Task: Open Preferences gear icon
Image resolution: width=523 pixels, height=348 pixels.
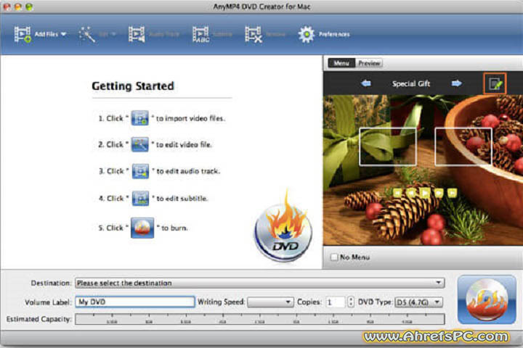Action: 307,34
